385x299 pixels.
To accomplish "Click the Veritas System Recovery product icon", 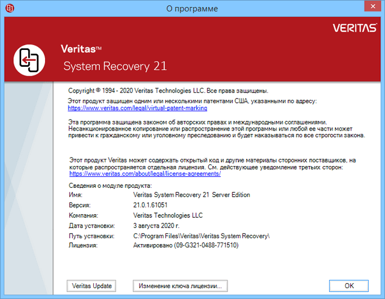I will pyautogui.click(x=30, y=58).
